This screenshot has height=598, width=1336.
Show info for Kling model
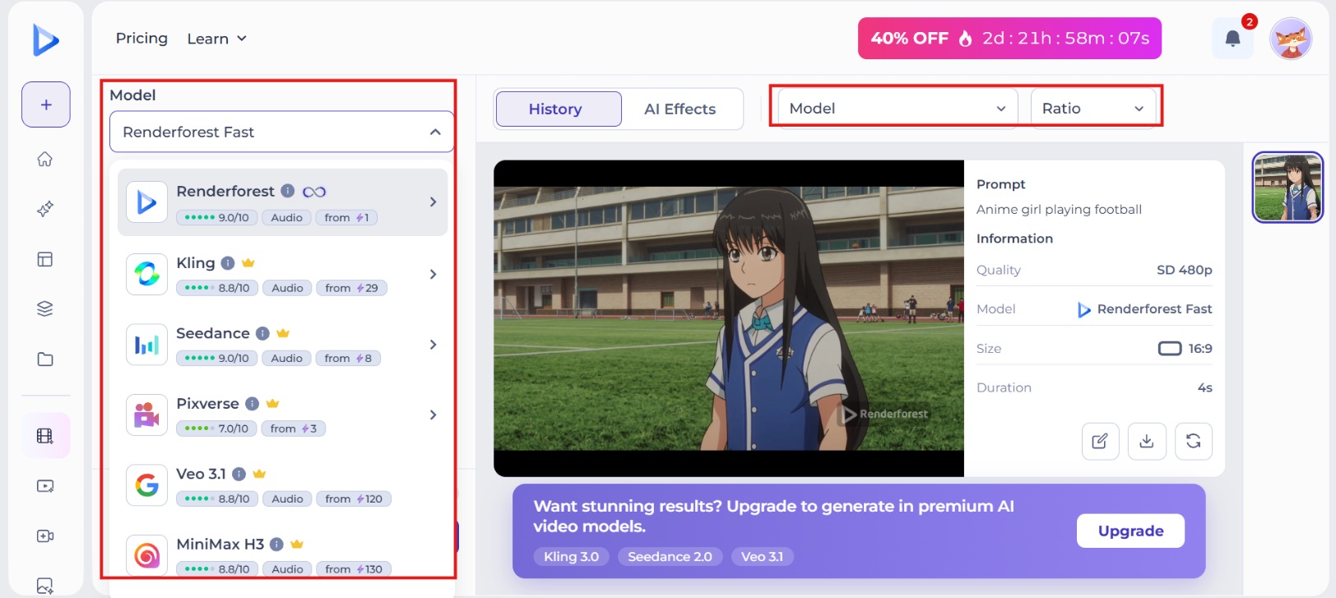pyautogui.click(x=228, y=263)
